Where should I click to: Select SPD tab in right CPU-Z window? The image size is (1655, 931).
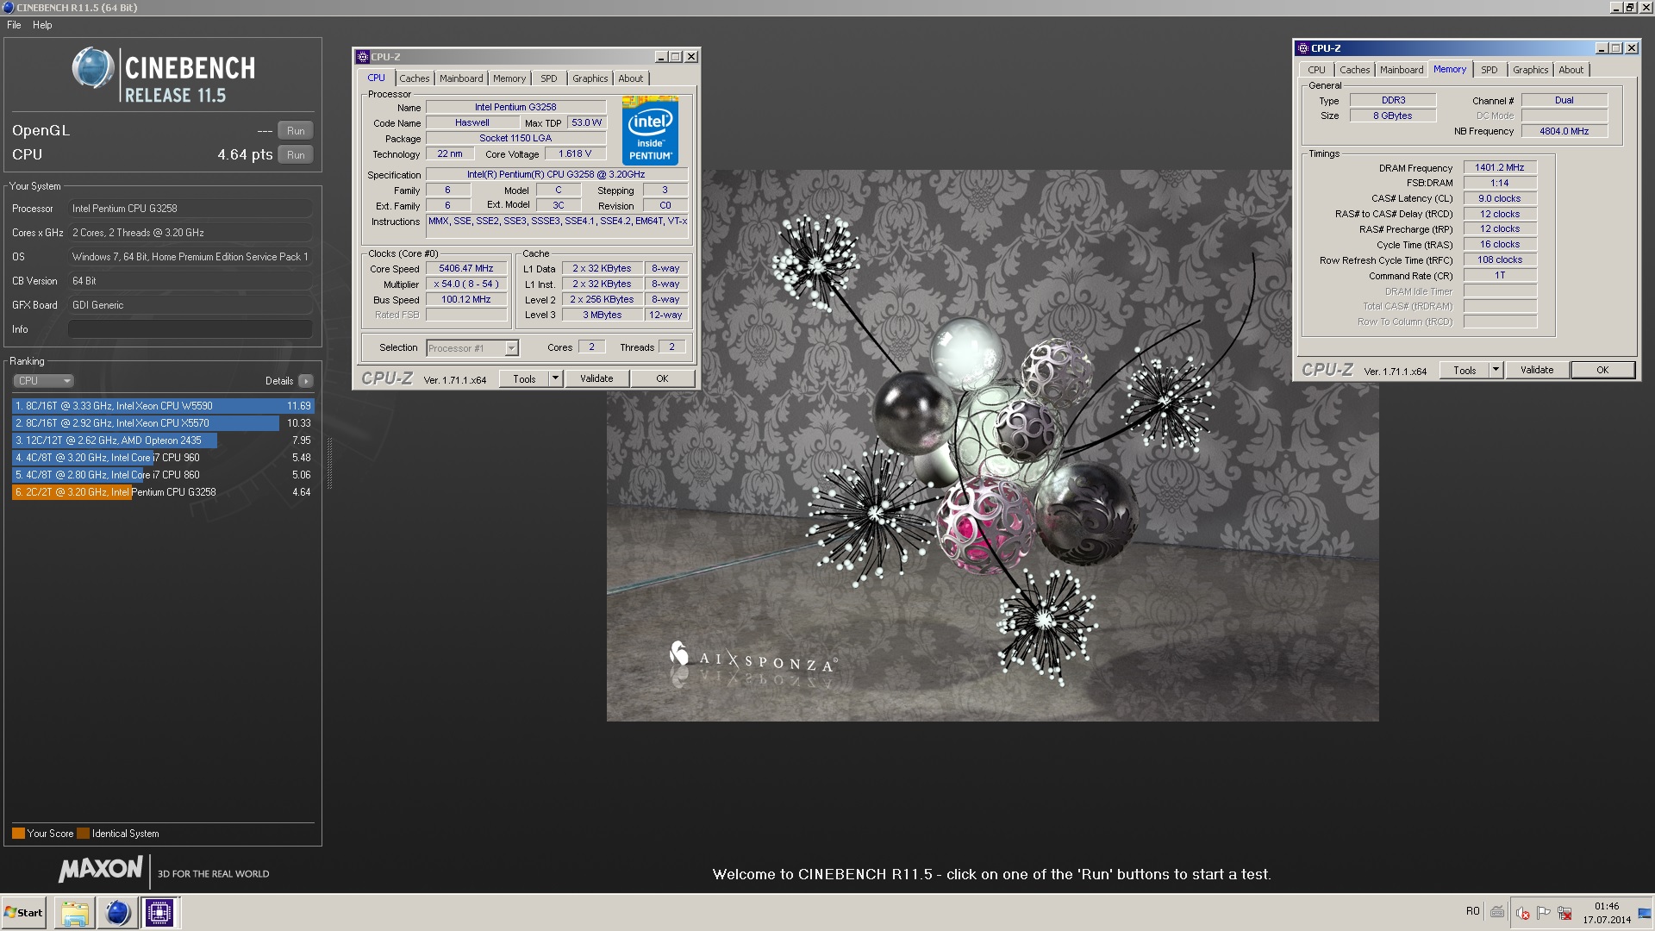tap(1489, 70)
